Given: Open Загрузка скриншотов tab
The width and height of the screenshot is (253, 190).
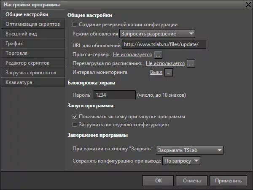Looking at the screenshot, I should coord(33,73).
